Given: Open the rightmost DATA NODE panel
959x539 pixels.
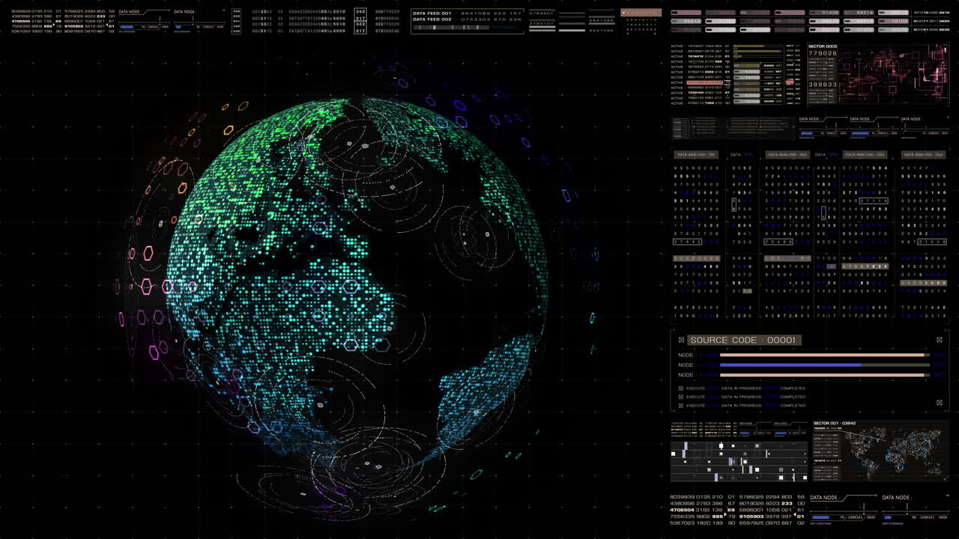Looking at the screenshot, I should tap(911, 119).
